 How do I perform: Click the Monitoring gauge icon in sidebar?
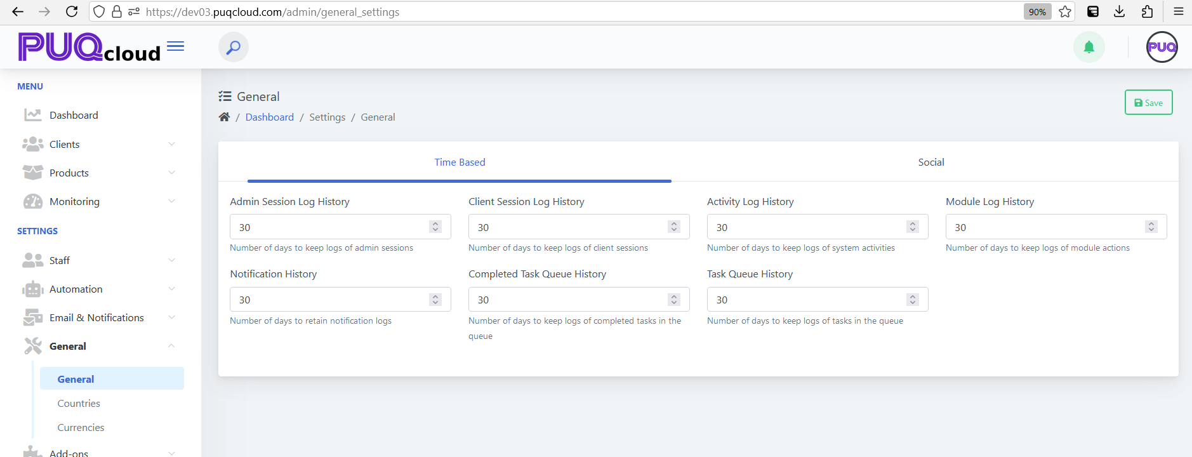coord(33,201)
